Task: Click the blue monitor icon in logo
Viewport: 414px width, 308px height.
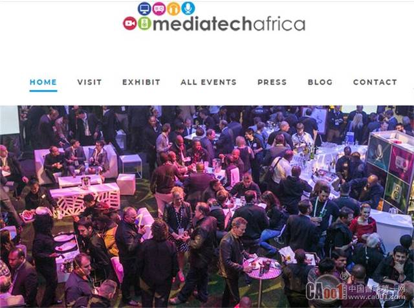Action: coord(144,8)
